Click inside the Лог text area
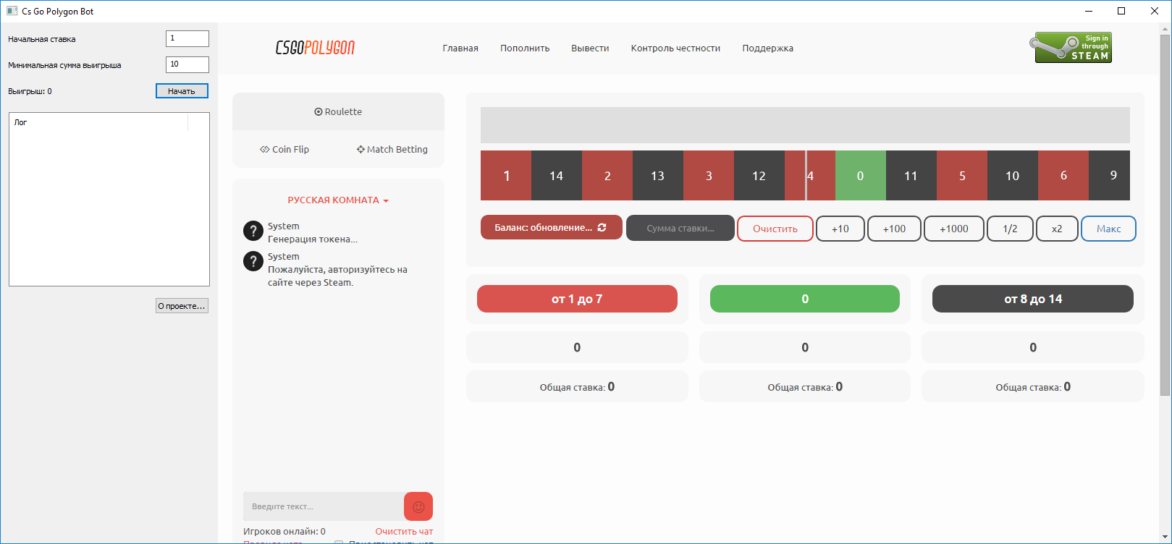 (109, 199)
